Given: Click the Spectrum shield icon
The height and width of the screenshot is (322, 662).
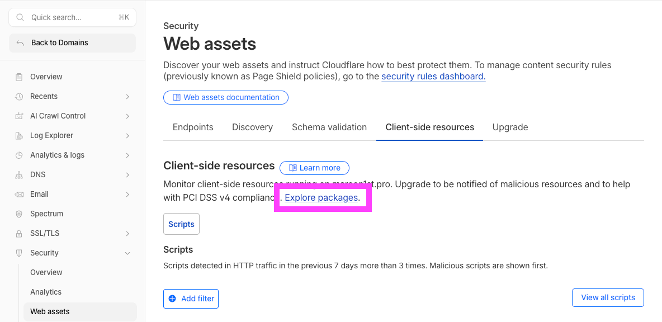Looking at the screenshot, I should 20,214.
